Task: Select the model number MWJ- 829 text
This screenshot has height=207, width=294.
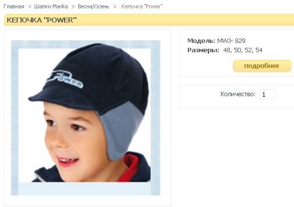Action: [x=231, y=41]
